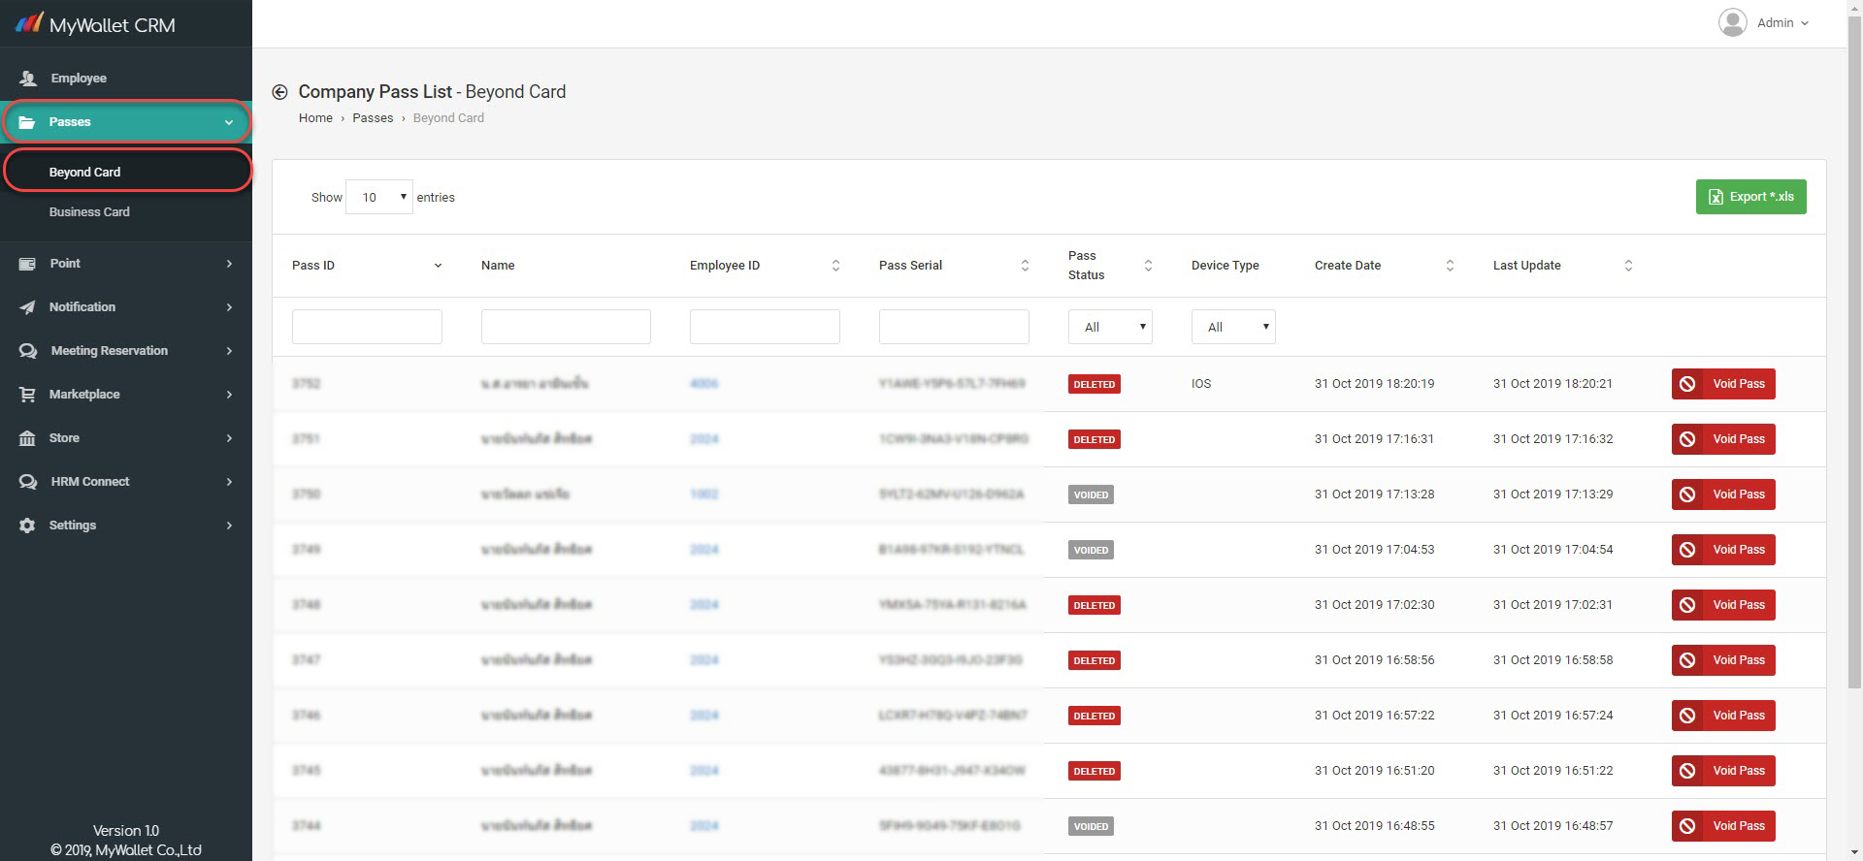Go to Passes breadcrumb link
Viewport: 1863px width, 861px height.
click(x=373, y=118)
